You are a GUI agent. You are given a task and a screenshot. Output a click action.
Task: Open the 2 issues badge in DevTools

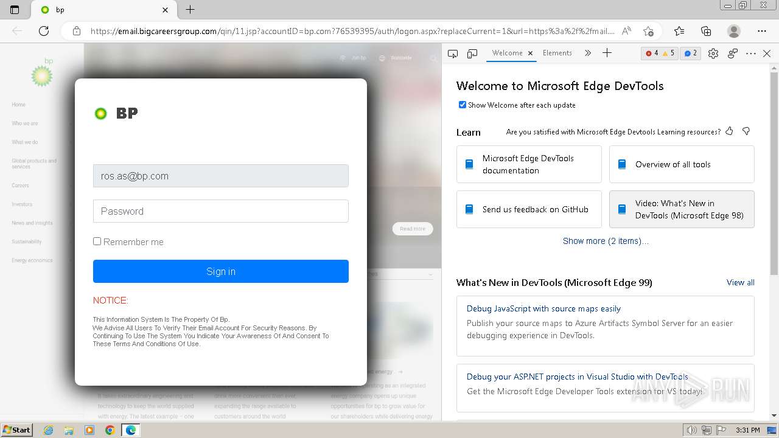point(690,54)
